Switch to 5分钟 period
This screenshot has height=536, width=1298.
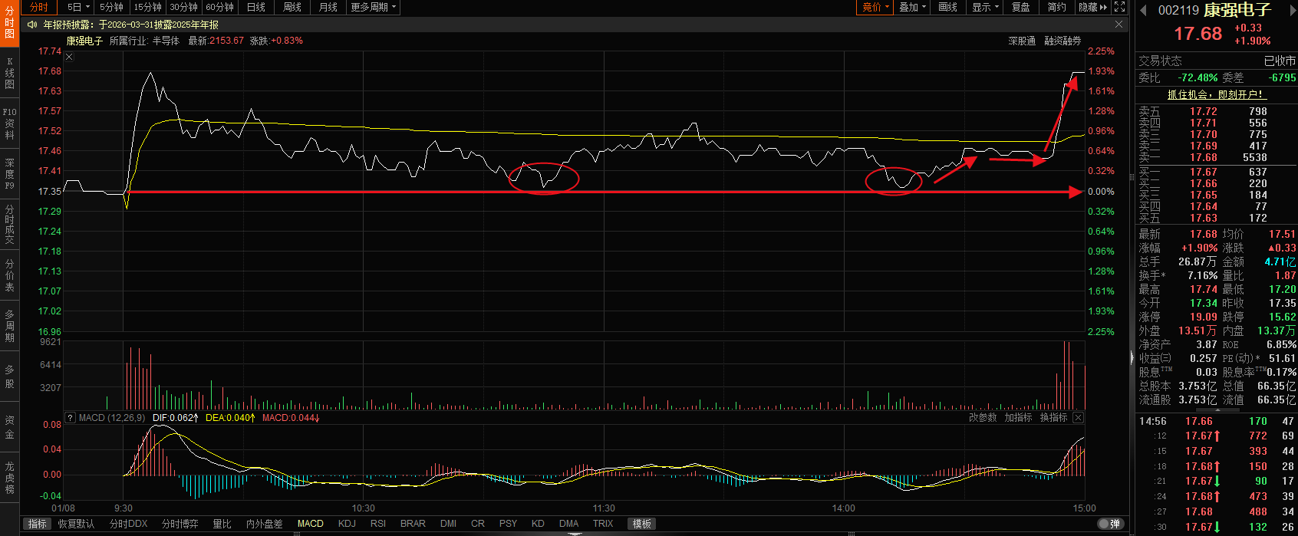click(x=111, y=7)
